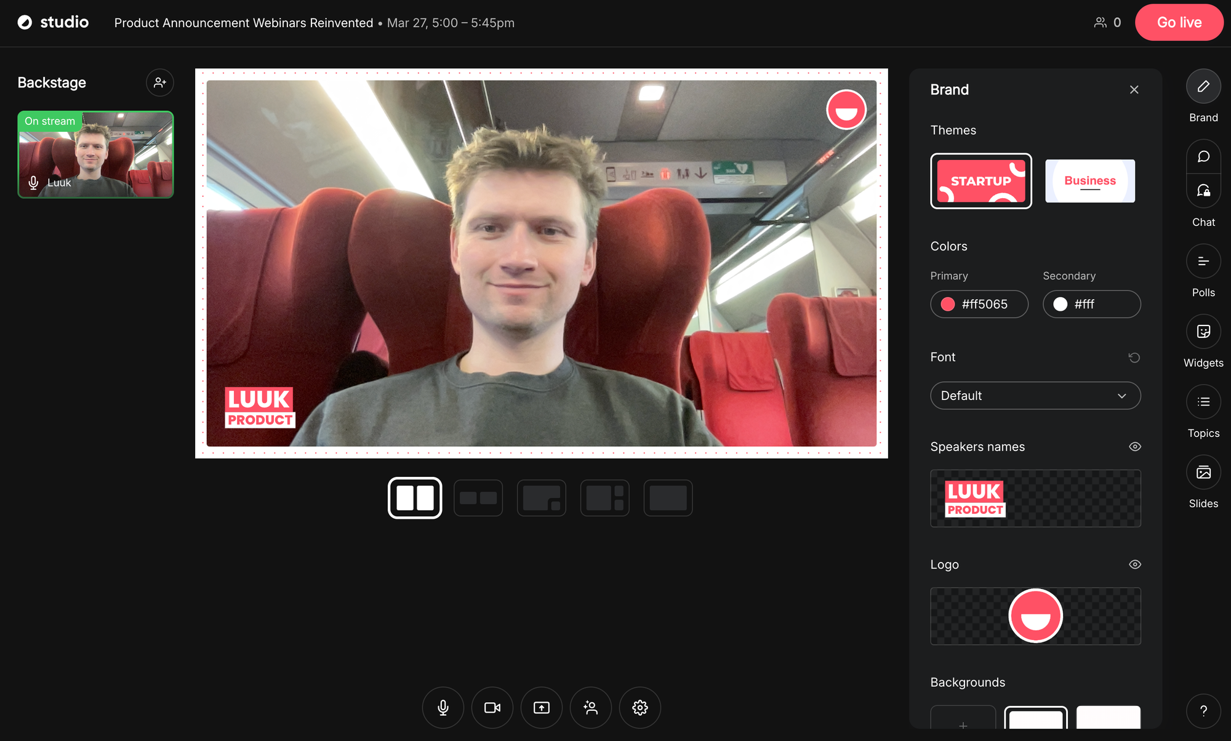Reset font with the undo arrow
This screenshot has height=741, width=1231.
(1134, 358)
